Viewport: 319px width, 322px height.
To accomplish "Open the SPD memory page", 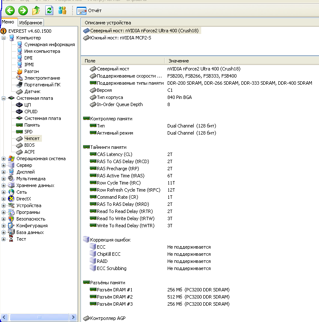I will click(x=28, y=132).
